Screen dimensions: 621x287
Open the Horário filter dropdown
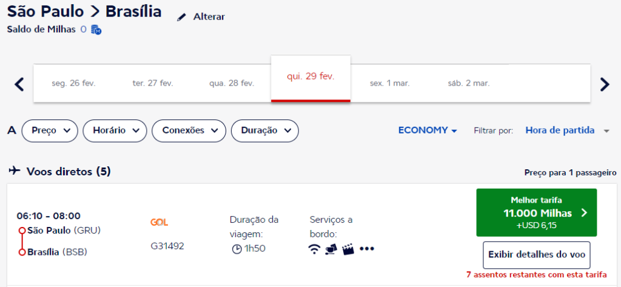115,130
